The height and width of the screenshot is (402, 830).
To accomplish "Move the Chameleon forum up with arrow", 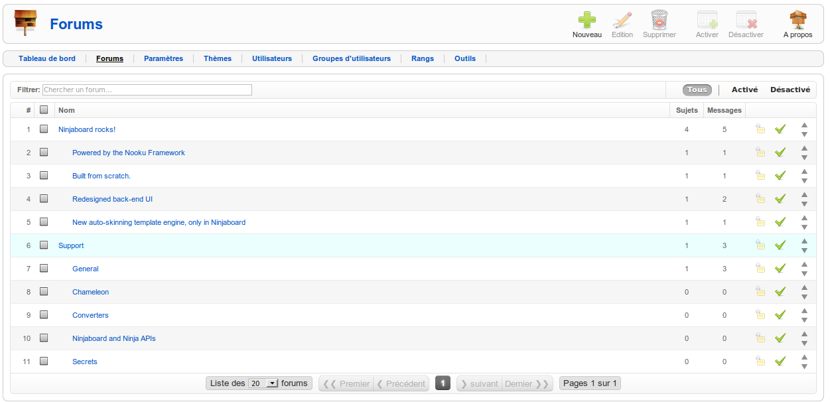I will point(804,287).
